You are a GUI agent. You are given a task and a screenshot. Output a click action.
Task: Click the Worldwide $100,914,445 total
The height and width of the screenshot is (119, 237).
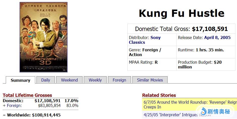32,115
